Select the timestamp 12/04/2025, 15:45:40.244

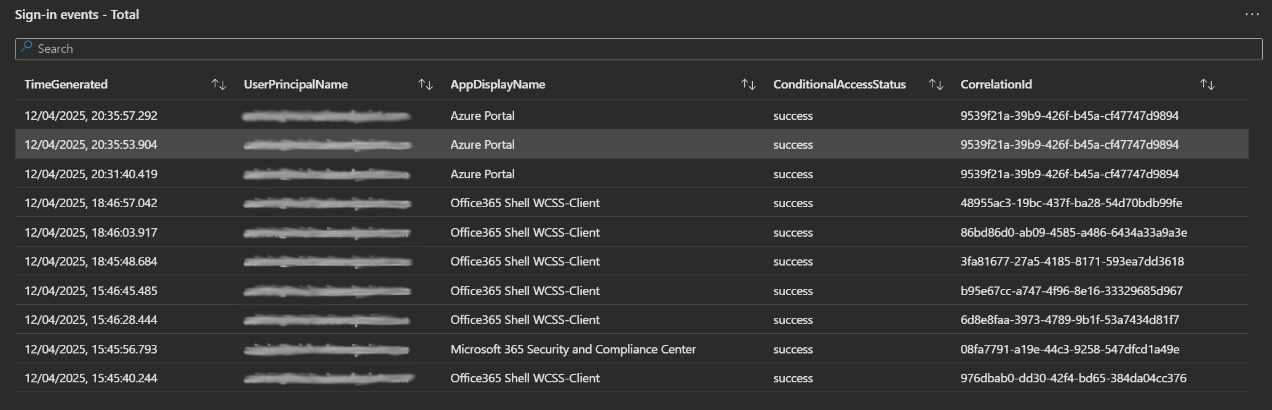tap(91, 378)
